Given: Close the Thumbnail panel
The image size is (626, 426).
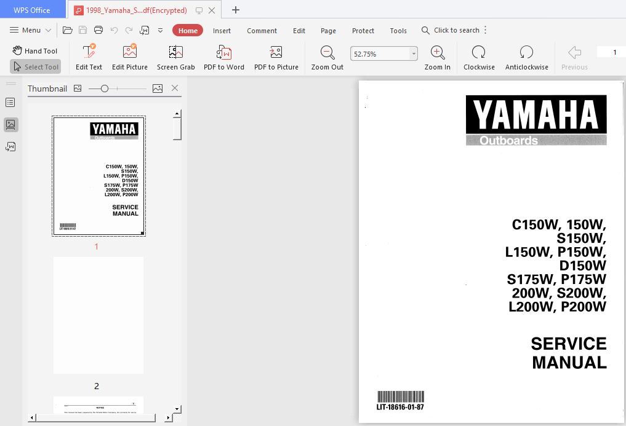Looking at the screenshot, I should tap(175, 88).
